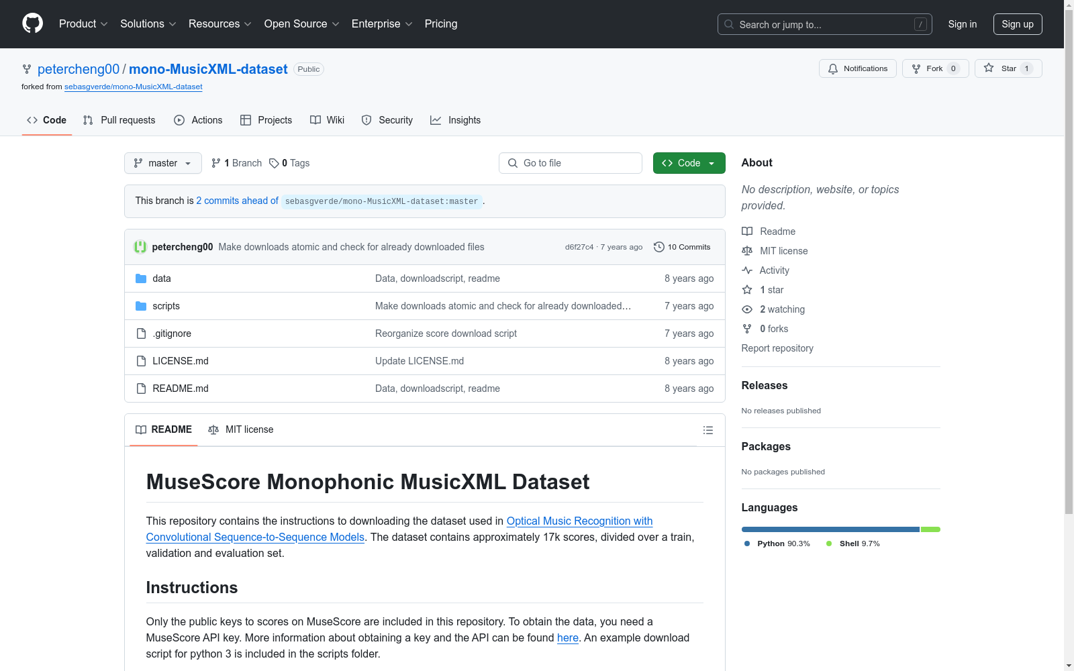Click the tag icon next to Tags
Screen dimensions: 1074x671
coord(274,163)
